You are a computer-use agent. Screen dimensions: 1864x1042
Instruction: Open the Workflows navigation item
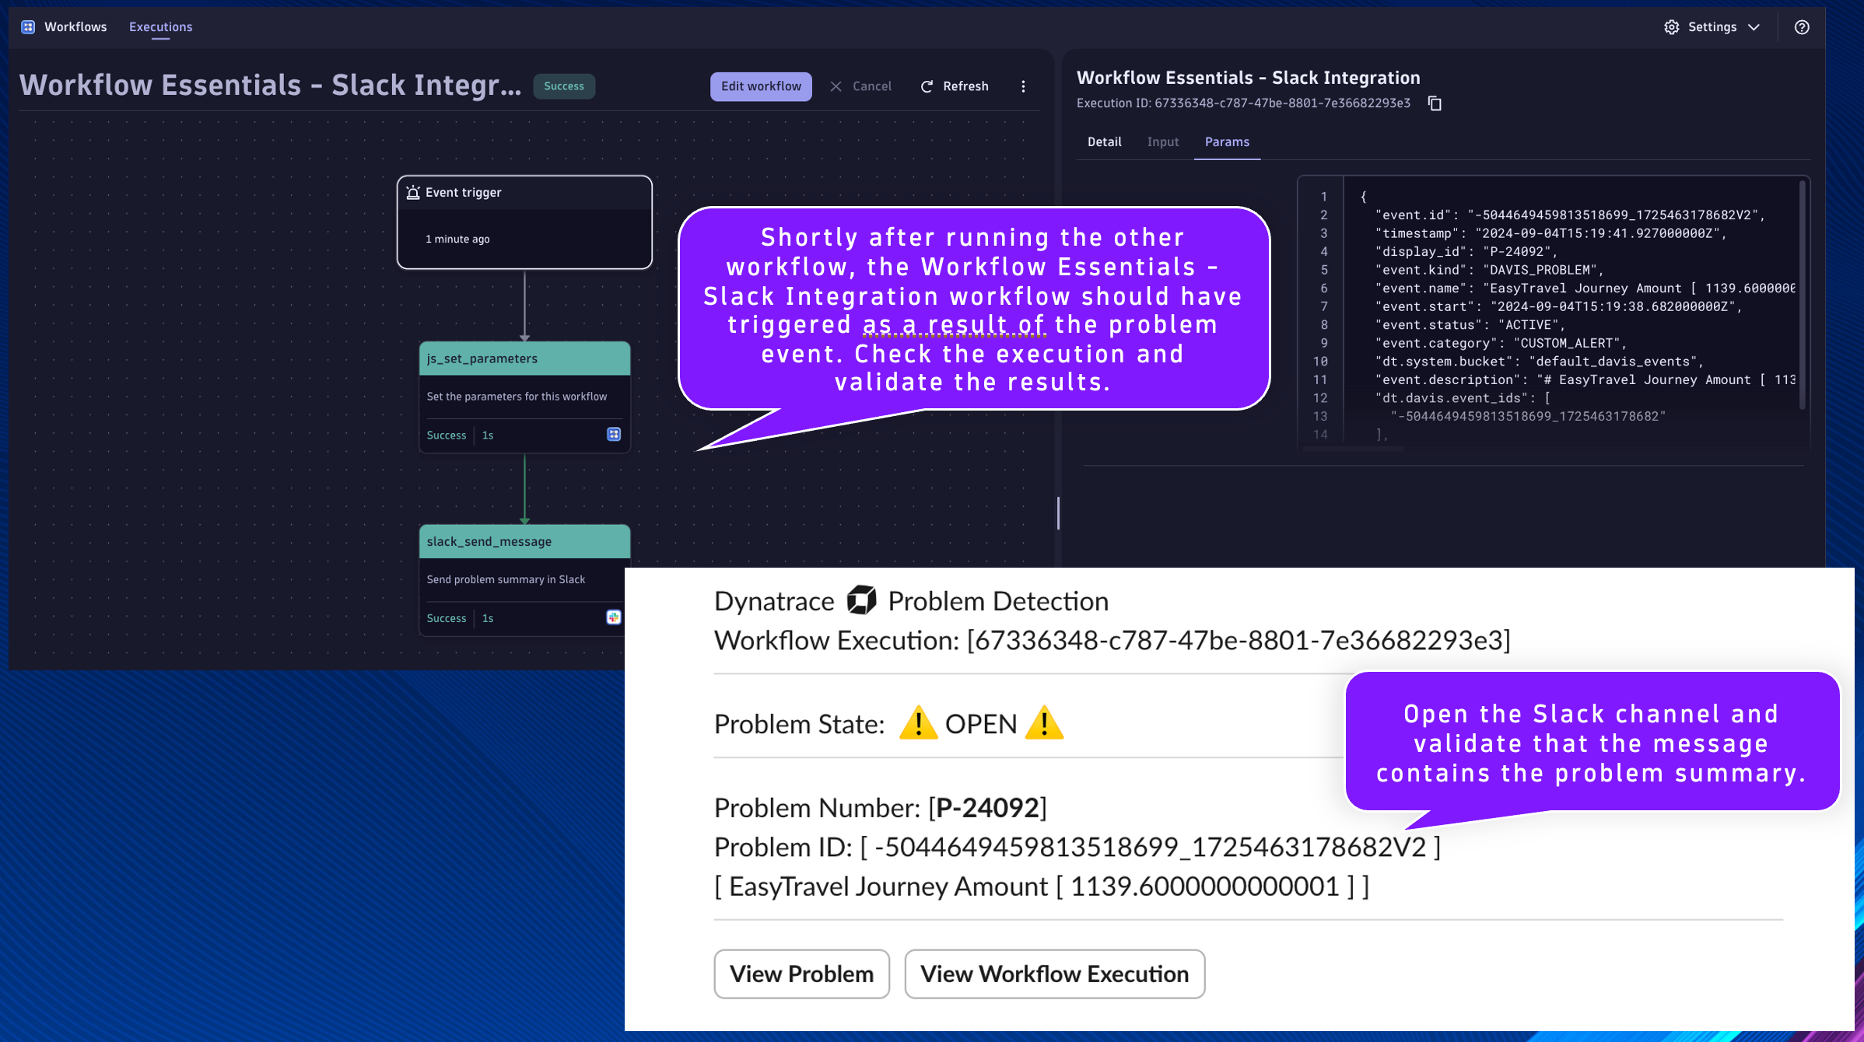(75, 27)
